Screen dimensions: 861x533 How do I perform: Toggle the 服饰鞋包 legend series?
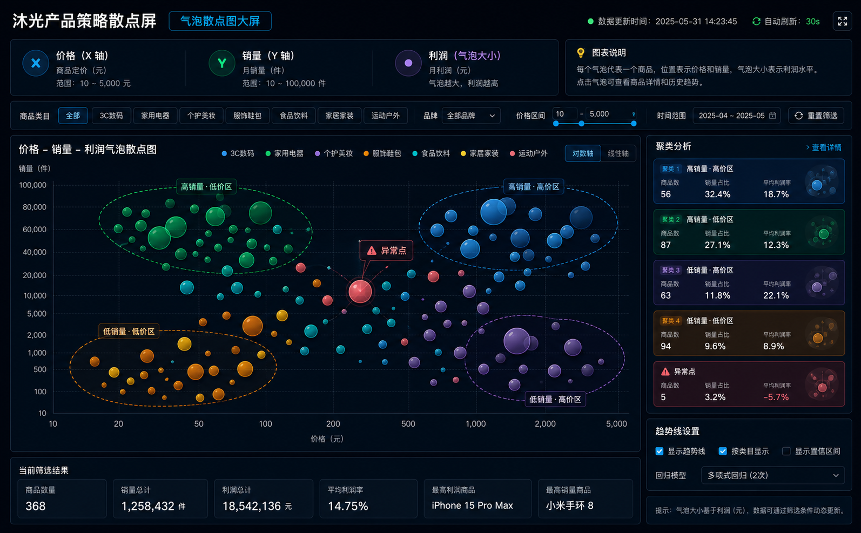(x=382, y=153)
